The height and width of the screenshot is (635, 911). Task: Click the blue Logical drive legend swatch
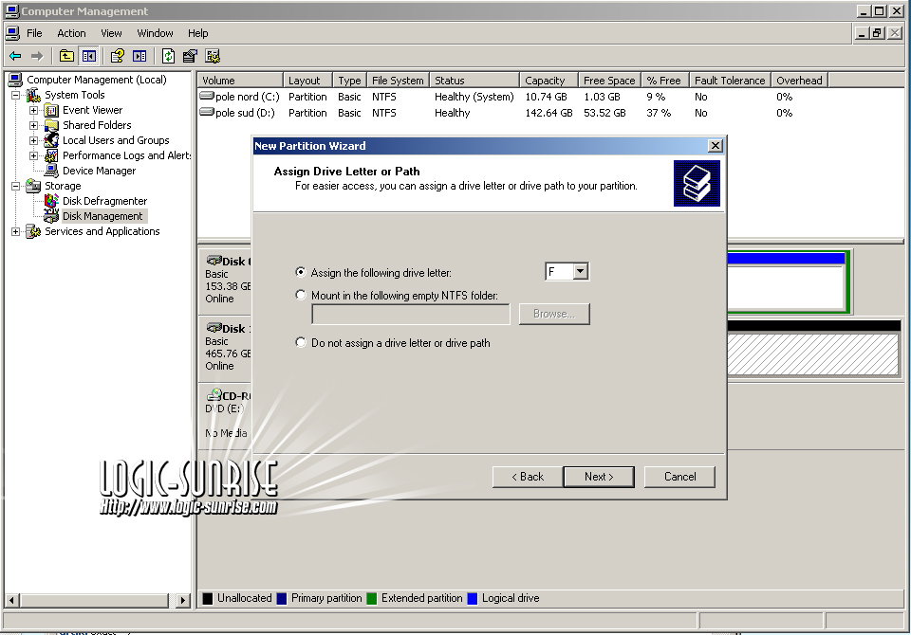point(472,599)
